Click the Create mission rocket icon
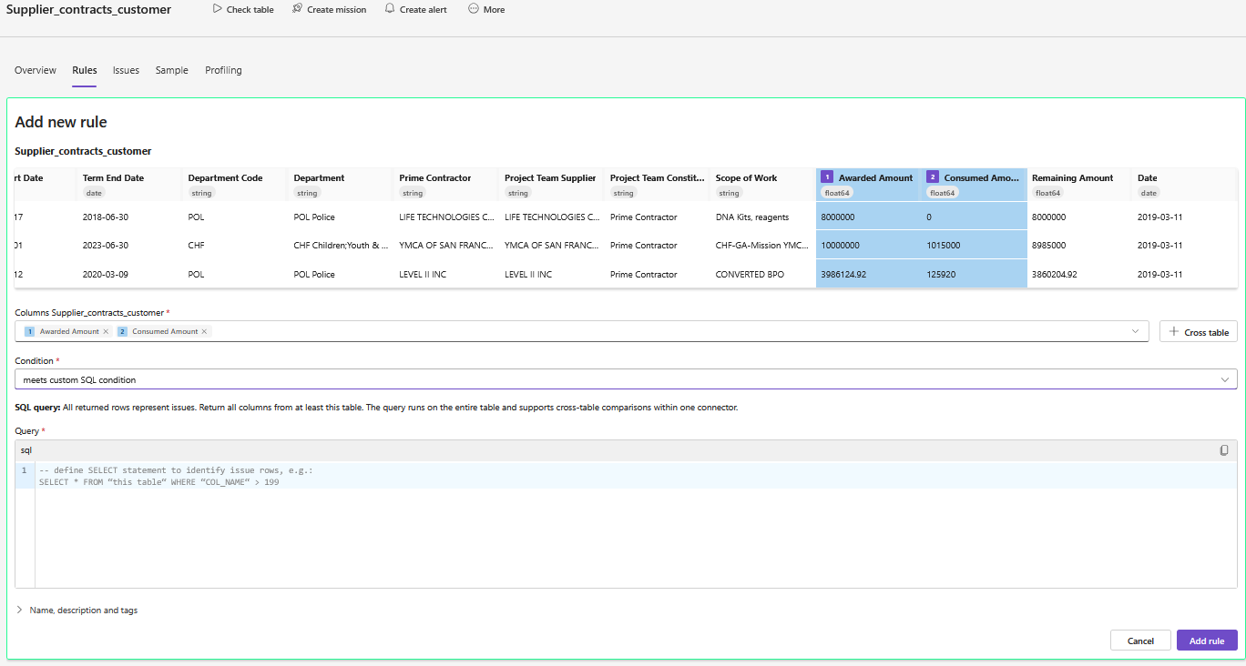 point(297,9)
